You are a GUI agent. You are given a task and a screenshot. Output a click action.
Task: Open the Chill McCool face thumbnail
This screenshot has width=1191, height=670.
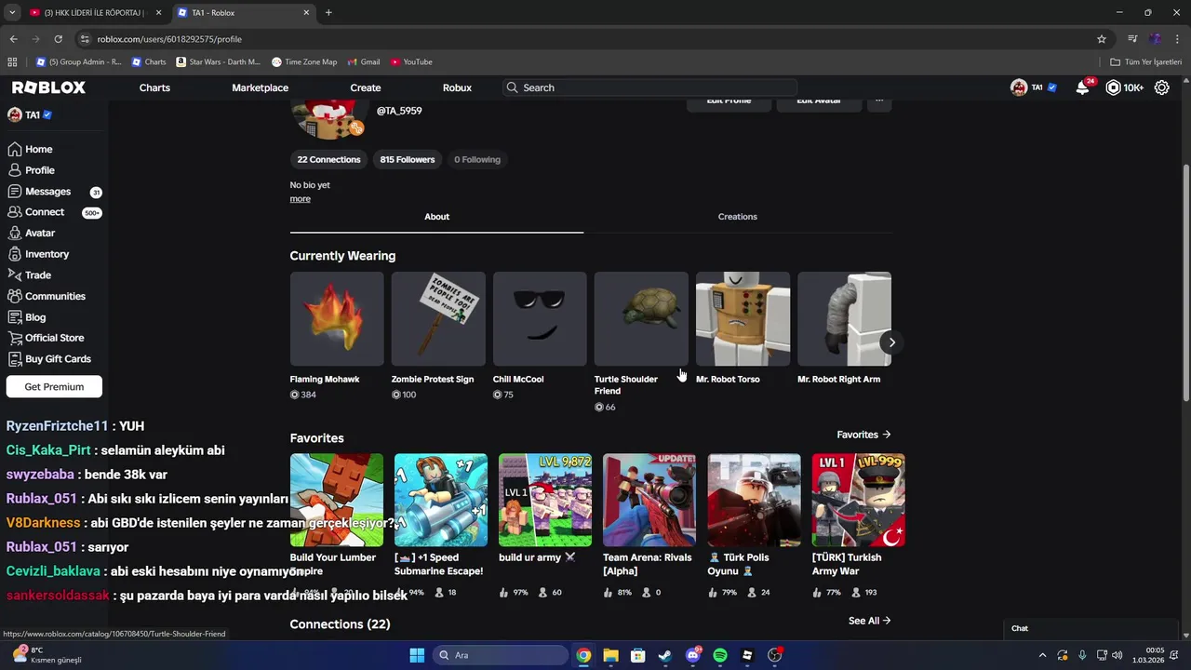pyautogui.click(x=540, y=319)
